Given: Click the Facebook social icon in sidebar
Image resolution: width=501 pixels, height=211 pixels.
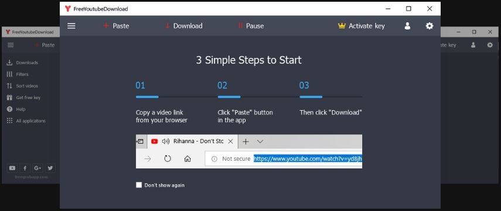Looking at the screenshot, I should pyautogui.click(x=25, y=168).
